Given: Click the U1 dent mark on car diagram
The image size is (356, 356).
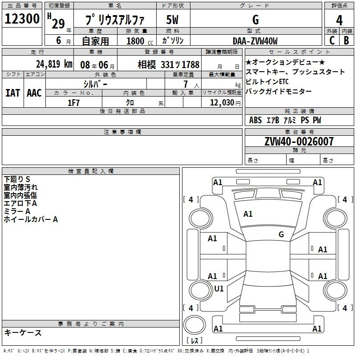Looking at the screenshot, I should click(219, 288).
